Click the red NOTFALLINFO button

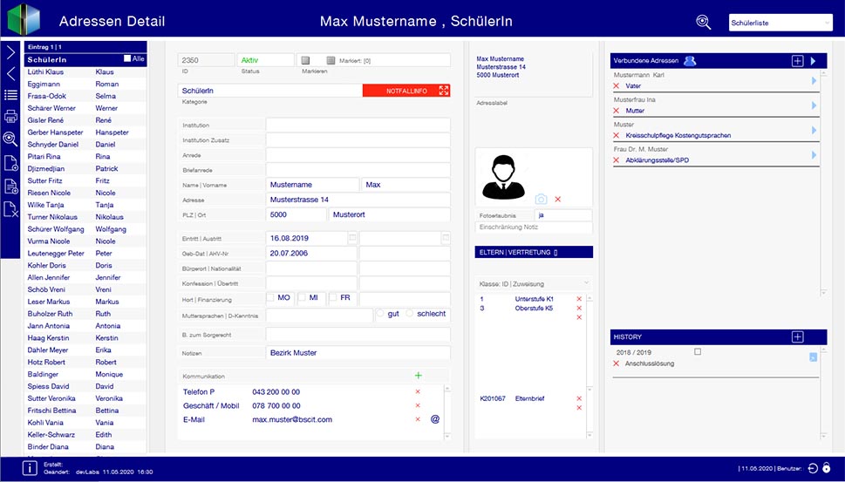click(406, 91)
